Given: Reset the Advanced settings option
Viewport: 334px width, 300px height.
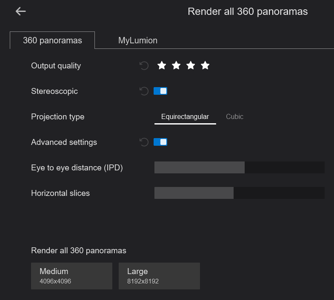Looking at the screenshot, I should pos(144,142).
